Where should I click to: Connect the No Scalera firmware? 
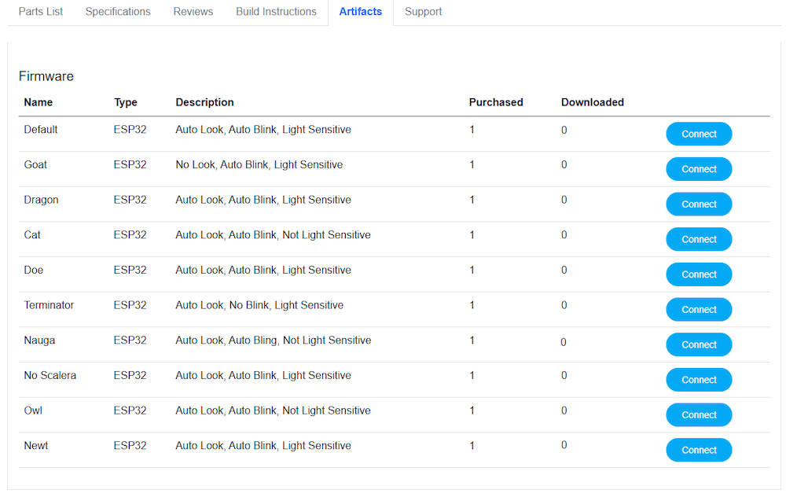coord(699,380)
